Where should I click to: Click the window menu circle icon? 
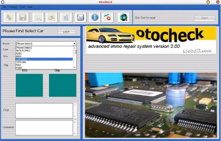pos(3,2)
